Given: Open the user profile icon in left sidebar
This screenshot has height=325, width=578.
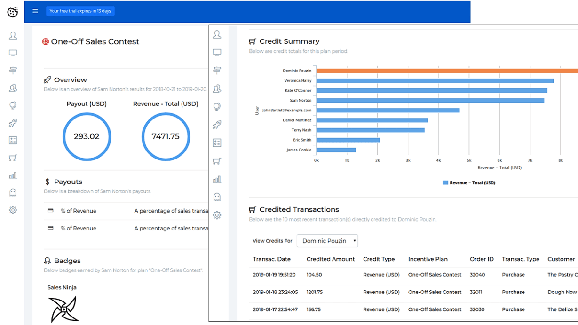Looking at the screenshot, I should [x=13, y=36].
